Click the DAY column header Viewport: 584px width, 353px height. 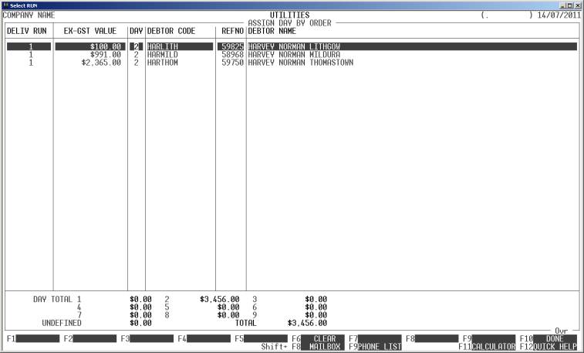(137, 31)
